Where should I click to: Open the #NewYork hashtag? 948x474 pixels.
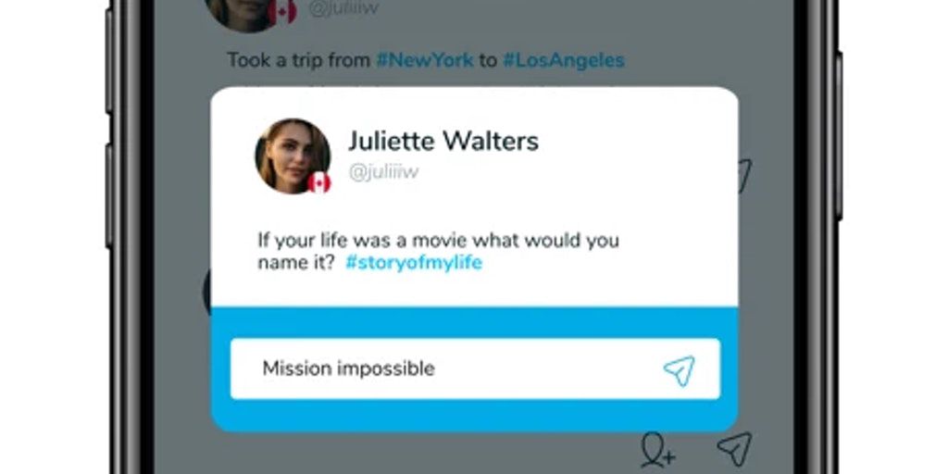(424, 60)
